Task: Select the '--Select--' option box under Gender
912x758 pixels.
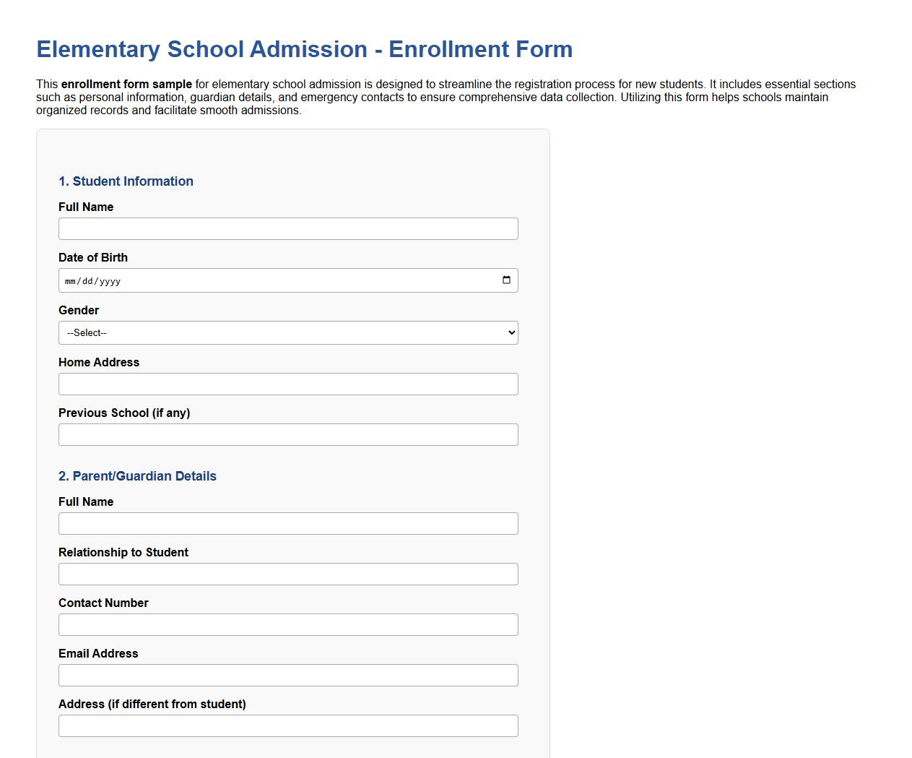Action: 288,332
